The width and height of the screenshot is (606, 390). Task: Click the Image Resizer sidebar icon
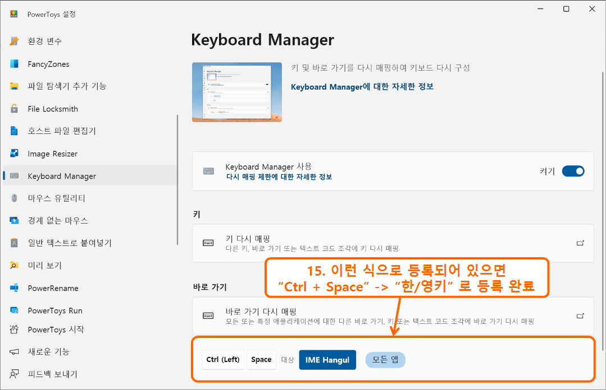pos(13,154)
